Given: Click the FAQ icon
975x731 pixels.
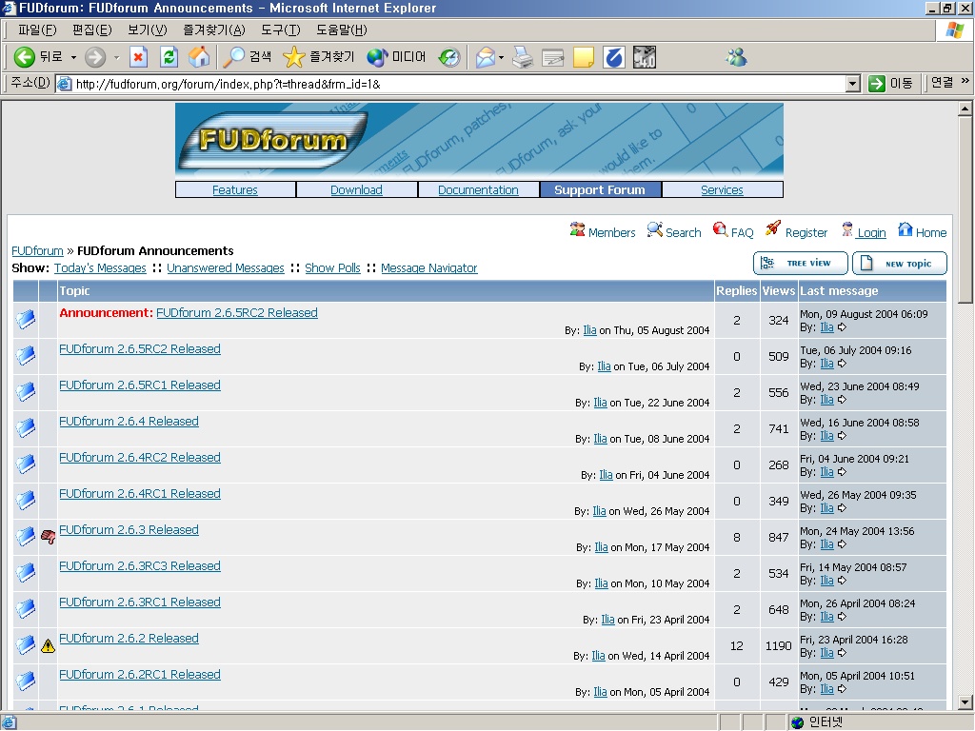Looking at the screenshot, I should 720,229.
